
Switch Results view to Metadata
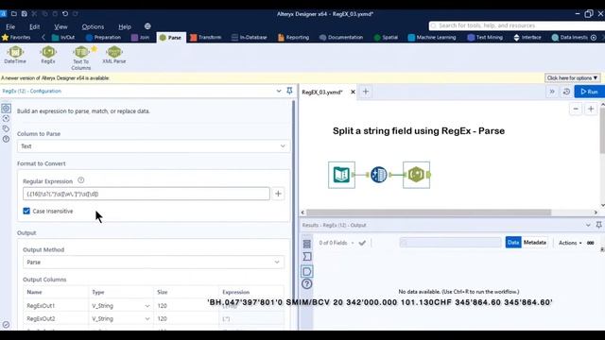(534, 243)
